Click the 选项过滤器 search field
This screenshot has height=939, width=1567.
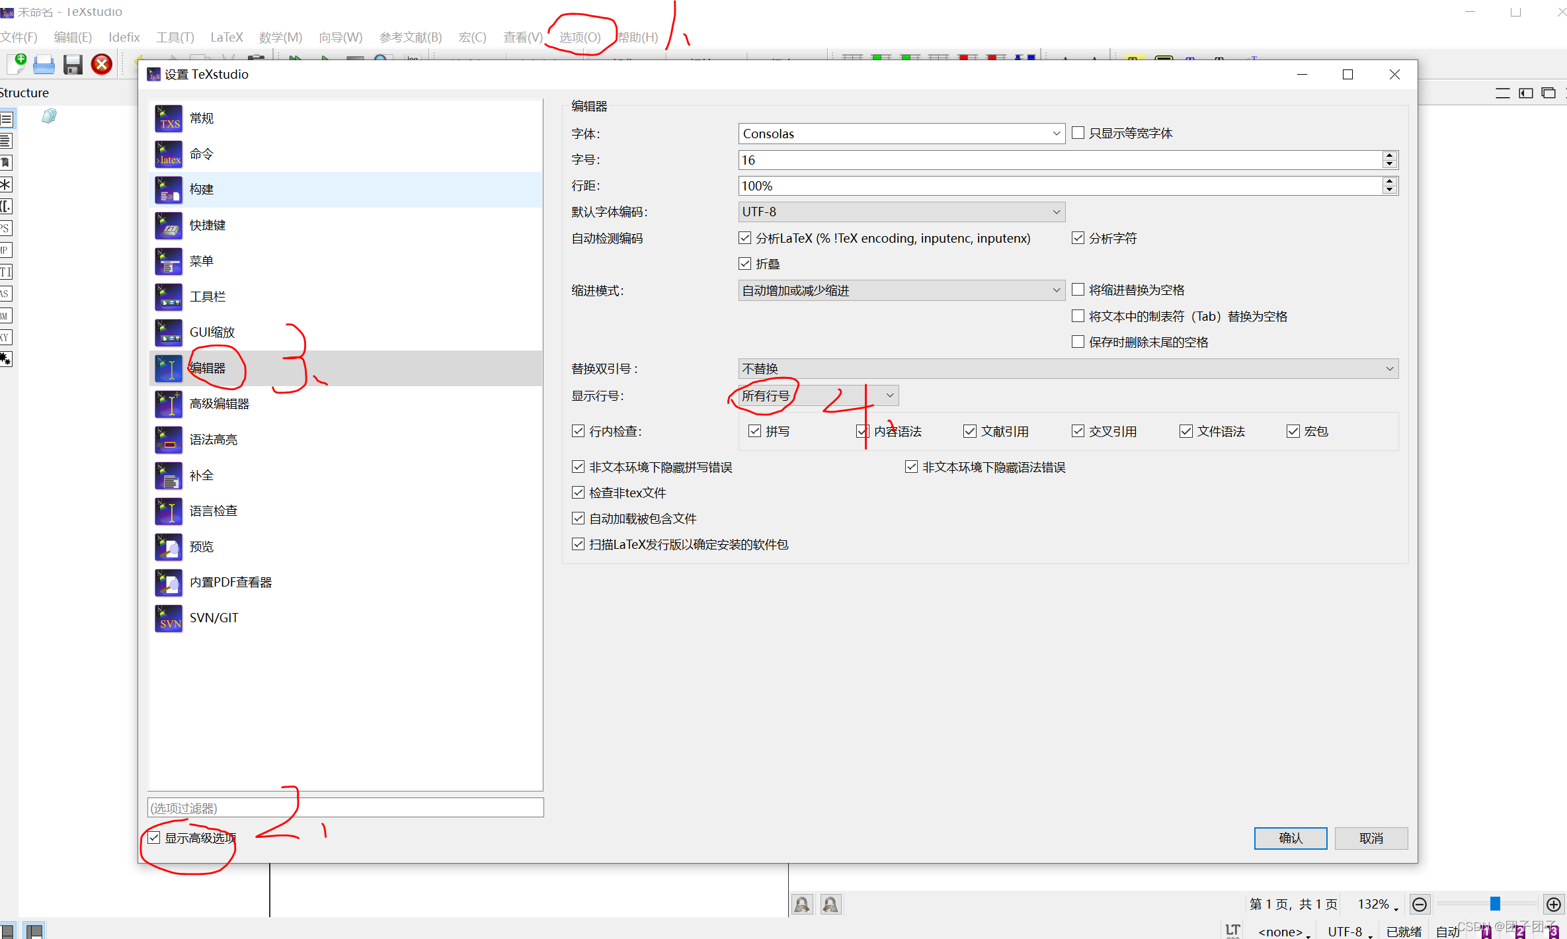pyautogui.click(x=345, y=808)
